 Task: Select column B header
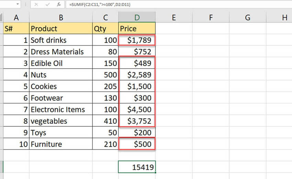click(61, 17)
